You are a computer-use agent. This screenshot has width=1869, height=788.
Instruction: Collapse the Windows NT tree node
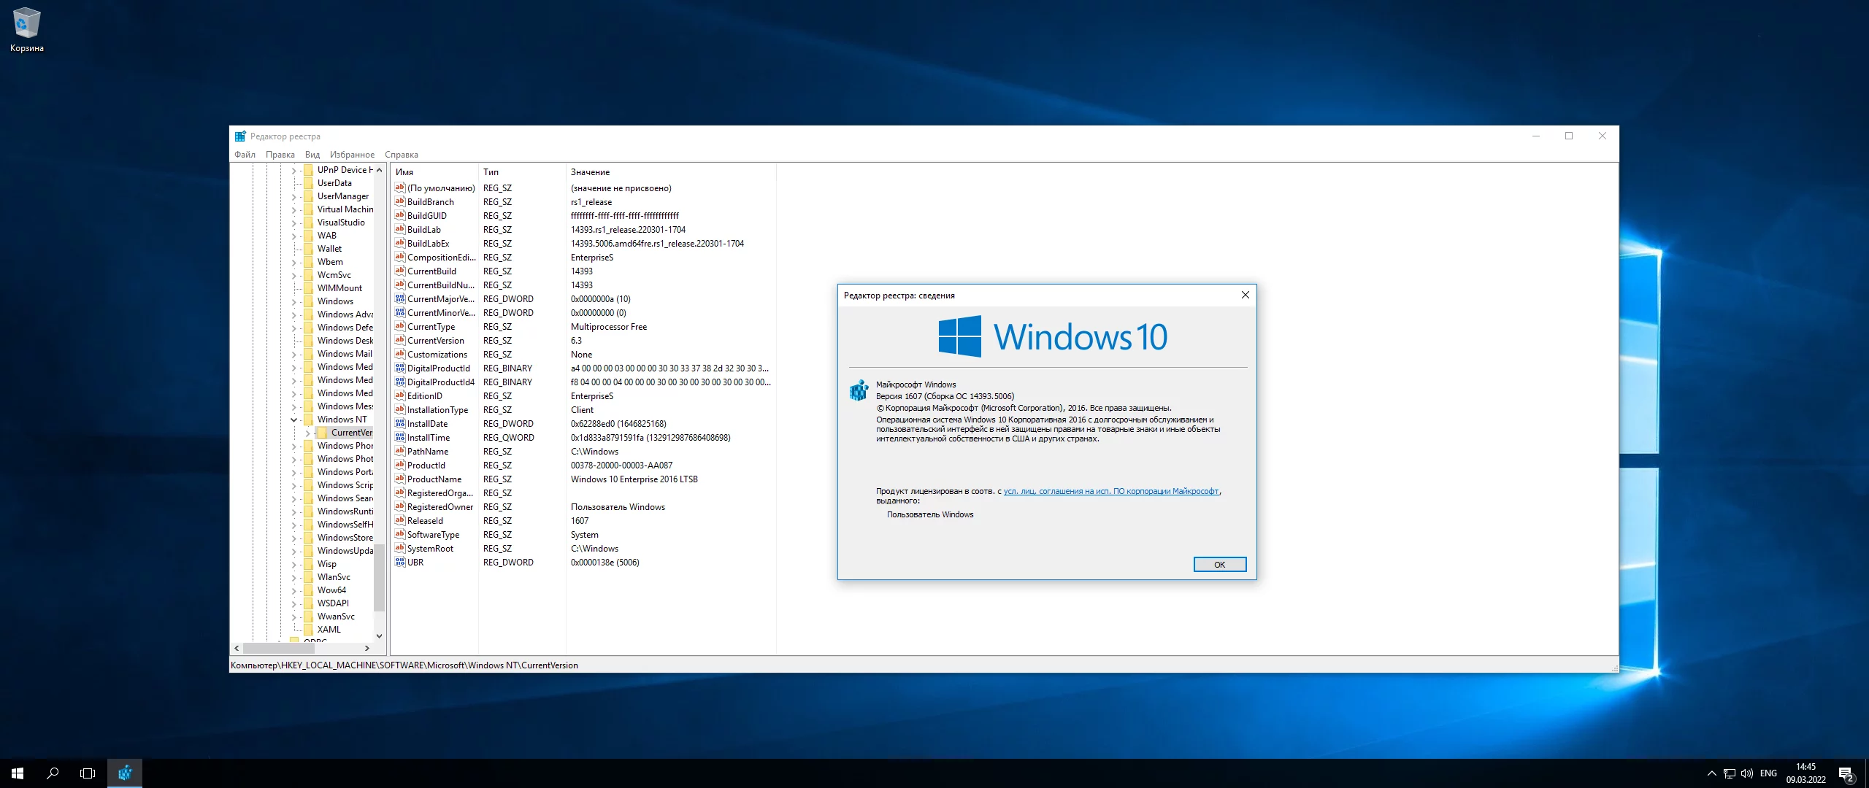(293, 420)
